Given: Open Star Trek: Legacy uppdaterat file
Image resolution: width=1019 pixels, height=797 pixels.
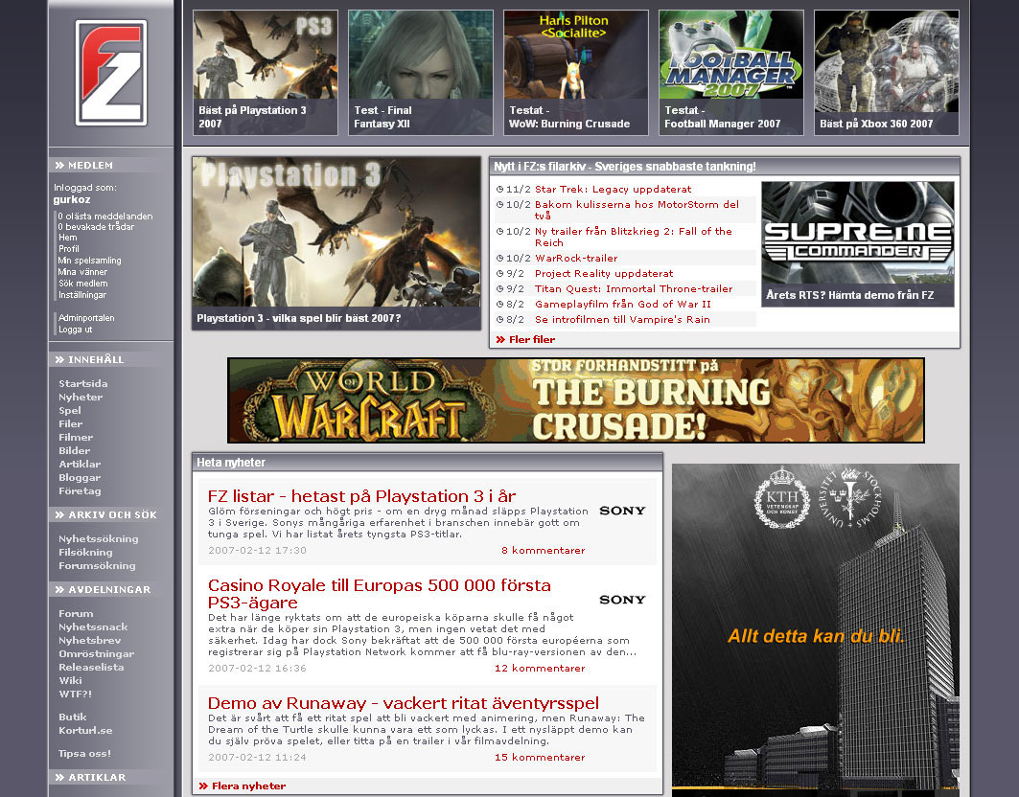Looking at the screenshot, I should tap(613, 189).
